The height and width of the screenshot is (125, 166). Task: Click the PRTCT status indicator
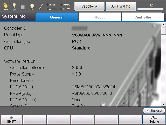click(x=66, y=4)
